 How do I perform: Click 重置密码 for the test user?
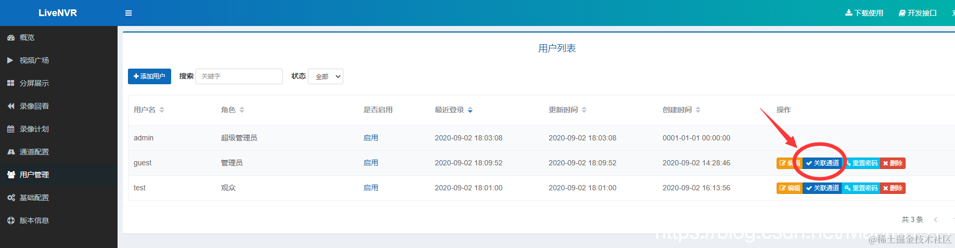[861, 188]
